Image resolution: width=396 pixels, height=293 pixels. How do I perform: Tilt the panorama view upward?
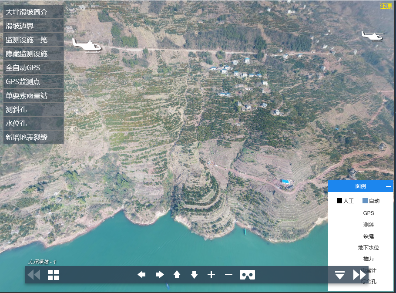tap(177, 275)
